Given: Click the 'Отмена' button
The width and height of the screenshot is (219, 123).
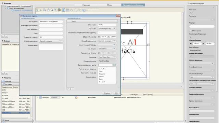Looking at the screenshot, I should point(107,93).
